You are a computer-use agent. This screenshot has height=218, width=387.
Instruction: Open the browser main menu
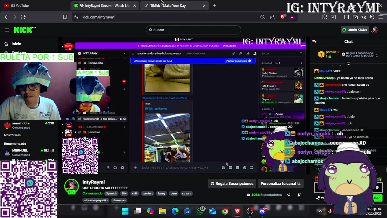pyautogui.click(x=381, y=17)
